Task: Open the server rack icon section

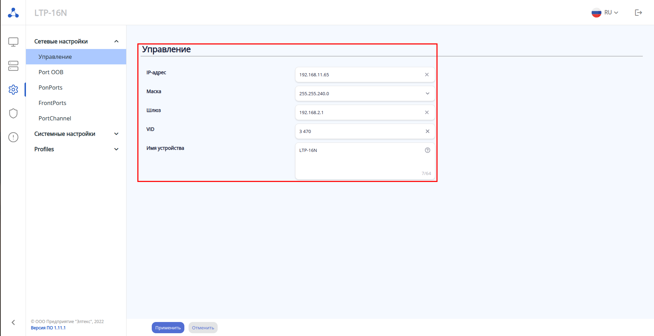Action: tap(13, 66)
